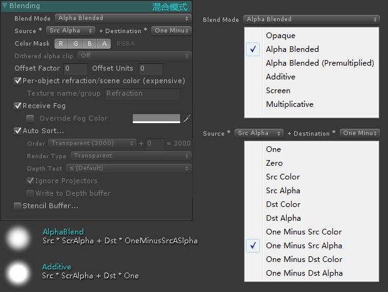Enable the Stencil Buffer checkbox

(18, 206)
